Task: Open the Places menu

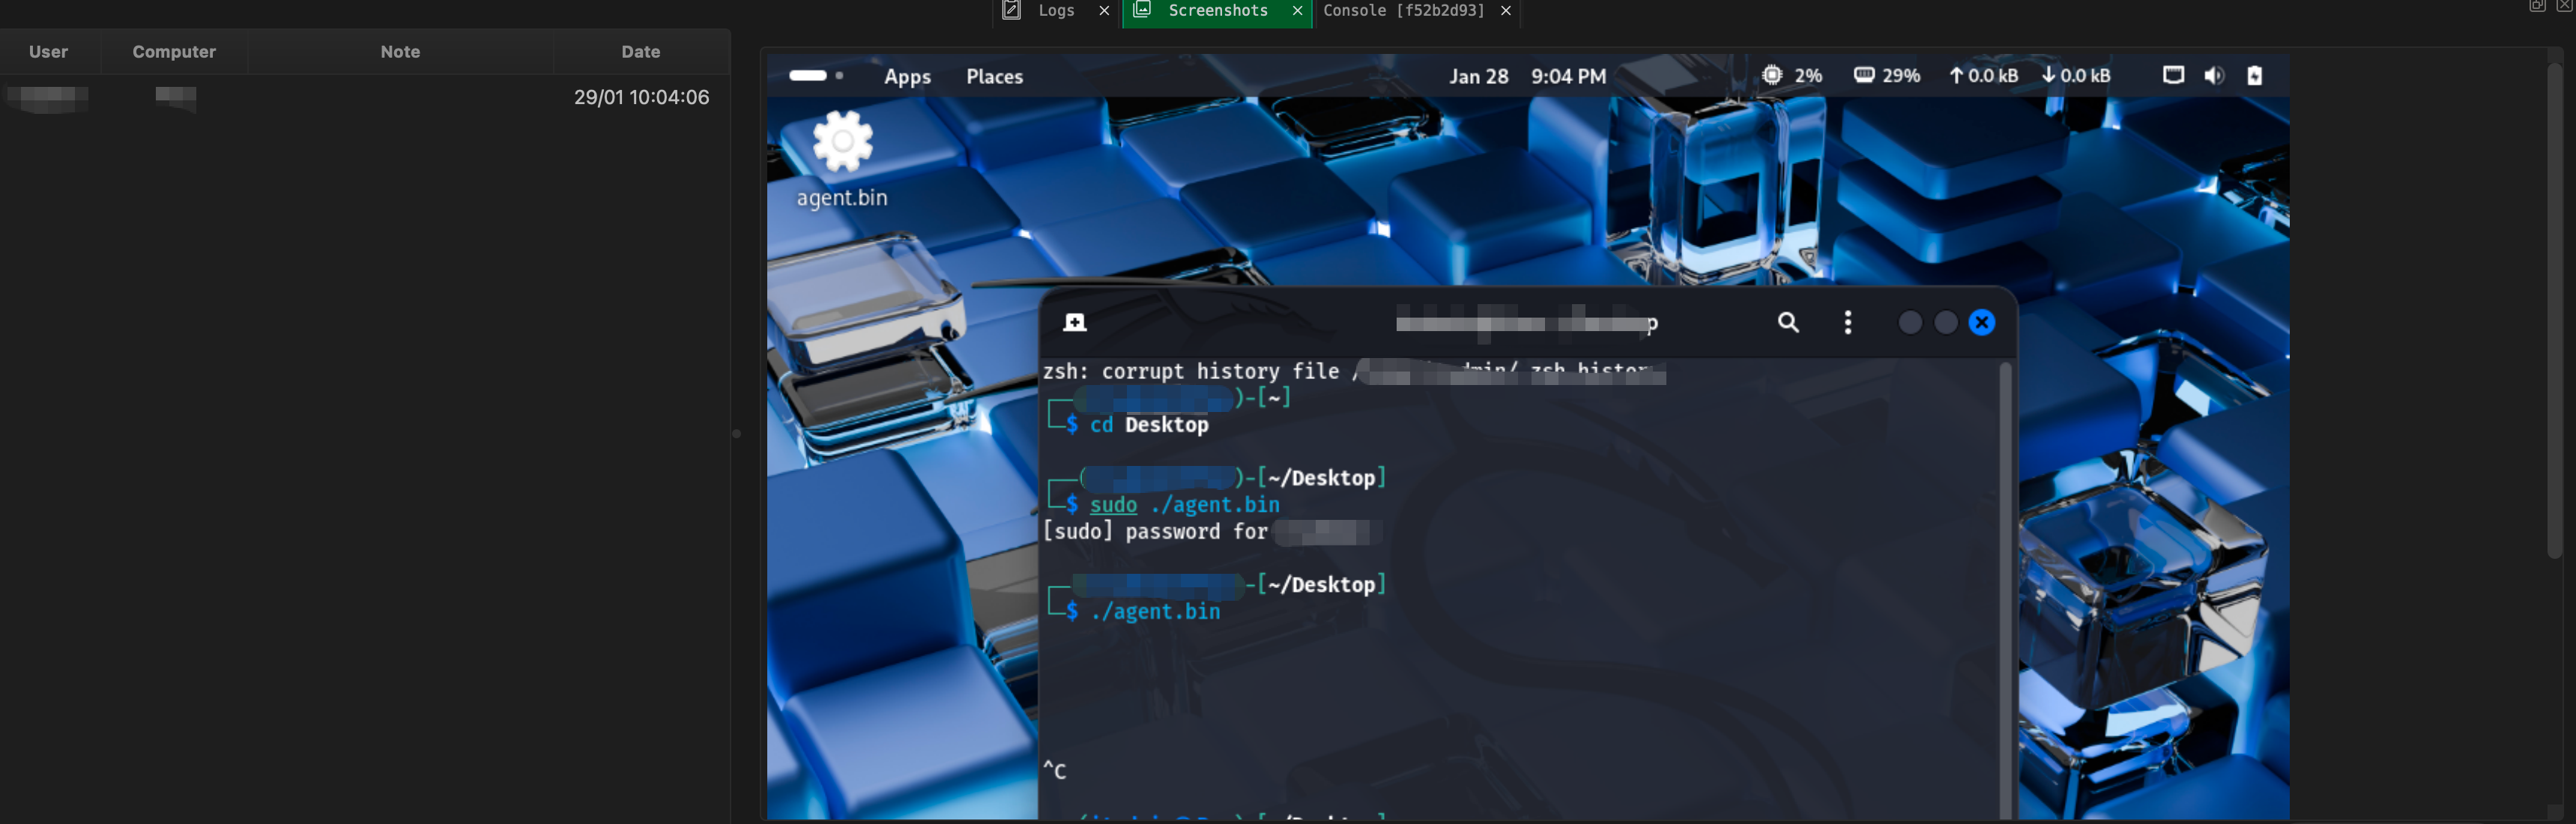Action: [x=994, y=77]
